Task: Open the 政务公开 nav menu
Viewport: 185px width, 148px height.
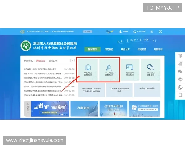Action: 125,49
